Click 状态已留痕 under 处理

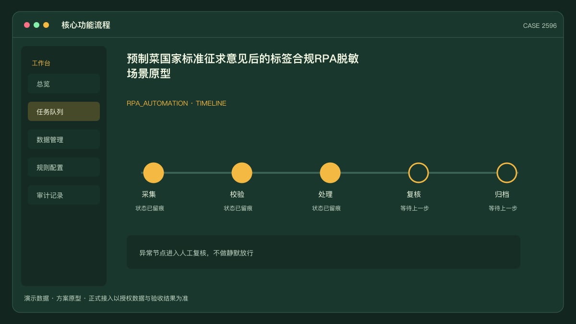(326, 208)
